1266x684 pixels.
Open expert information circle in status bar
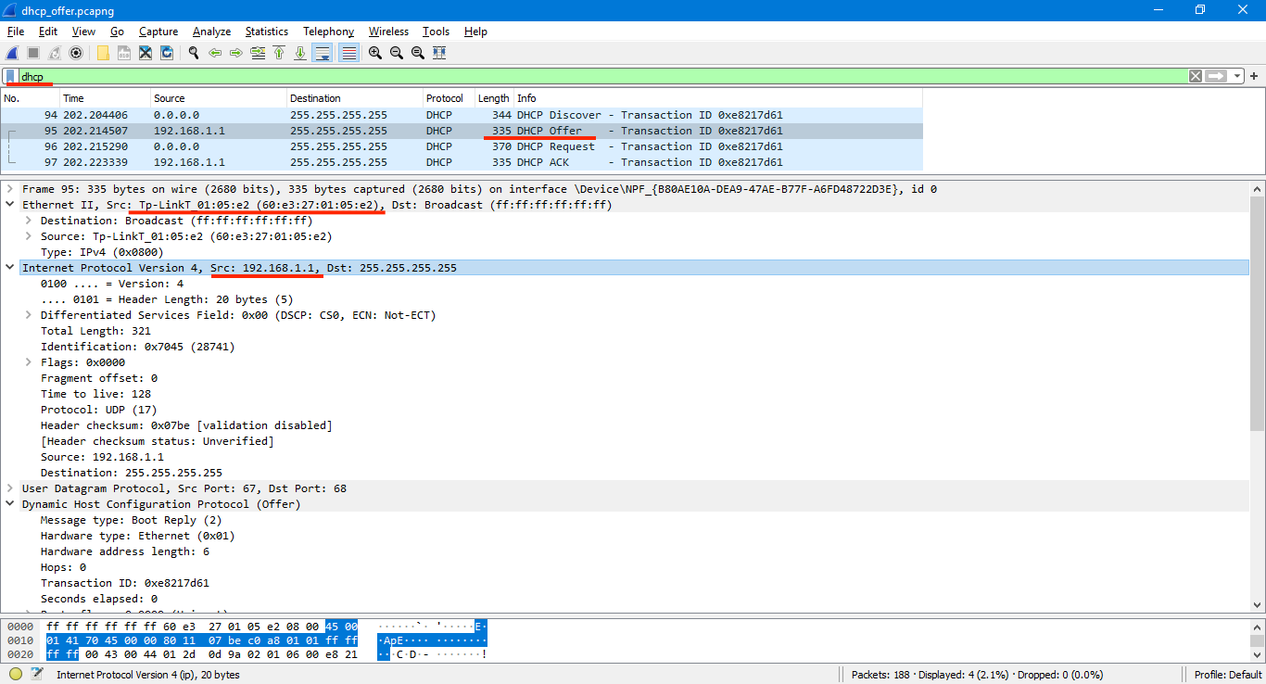pyautogui.click(x=16, y=674)
